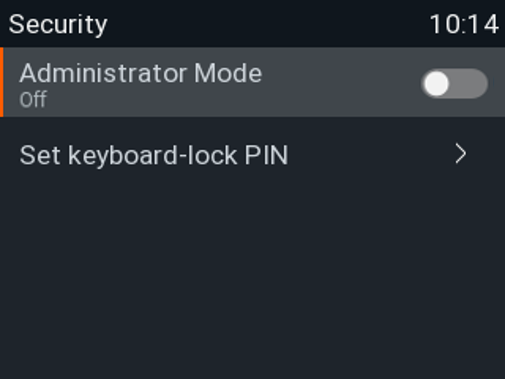Click the word Set in the second row
505x379 pixels.
(x=39, y=155)
